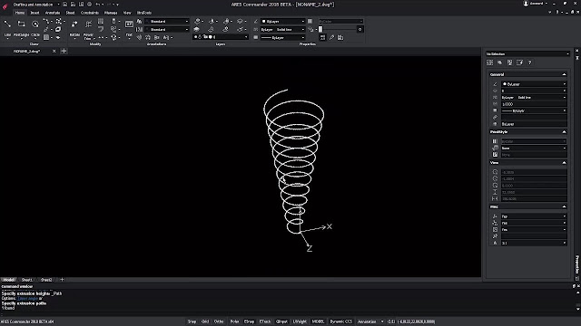The image size is (581, 326).
Task: Click the transparency slider in Properties ribbon
Action: (337, 29)
